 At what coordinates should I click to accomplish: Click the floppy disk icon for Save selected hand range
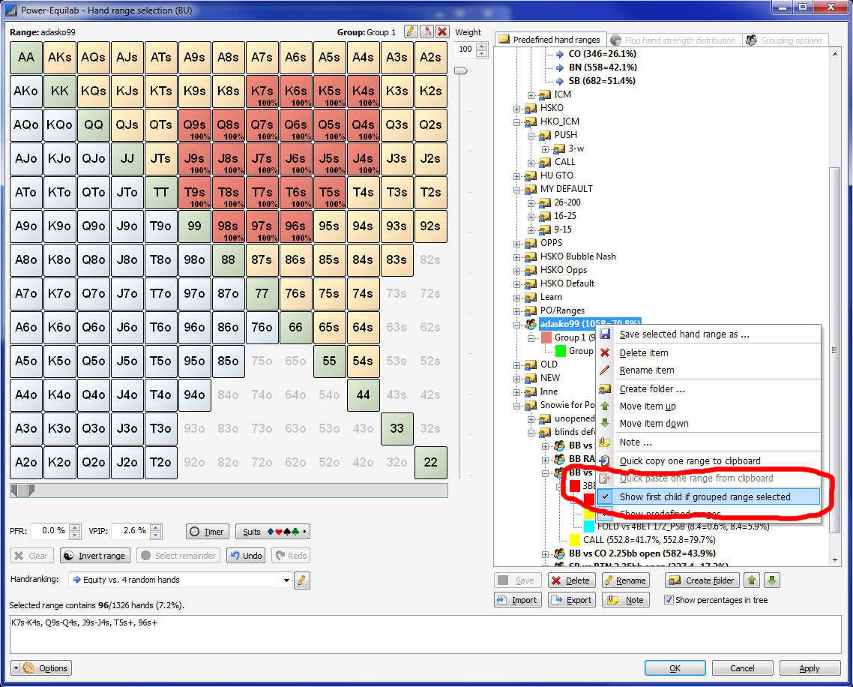click(x=605, y=334)
